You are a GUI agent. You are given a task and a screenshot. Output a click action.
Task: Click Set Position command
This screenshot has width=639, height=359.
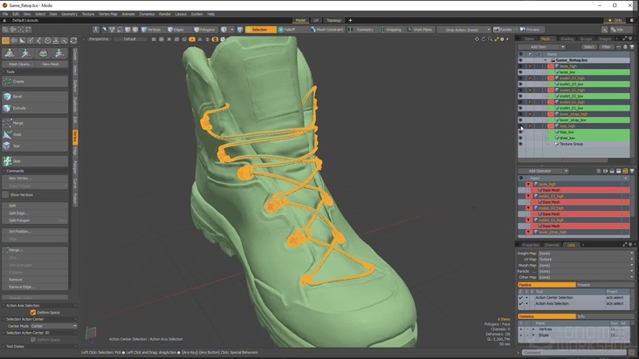pos(35,231)
